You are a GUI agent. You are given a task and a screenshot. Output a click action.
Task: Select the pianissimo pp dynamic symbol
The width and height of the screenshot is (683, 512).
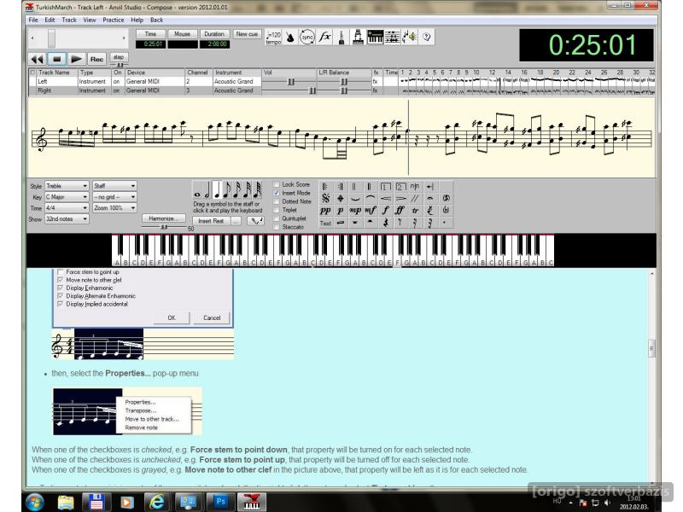pos(325,210)
